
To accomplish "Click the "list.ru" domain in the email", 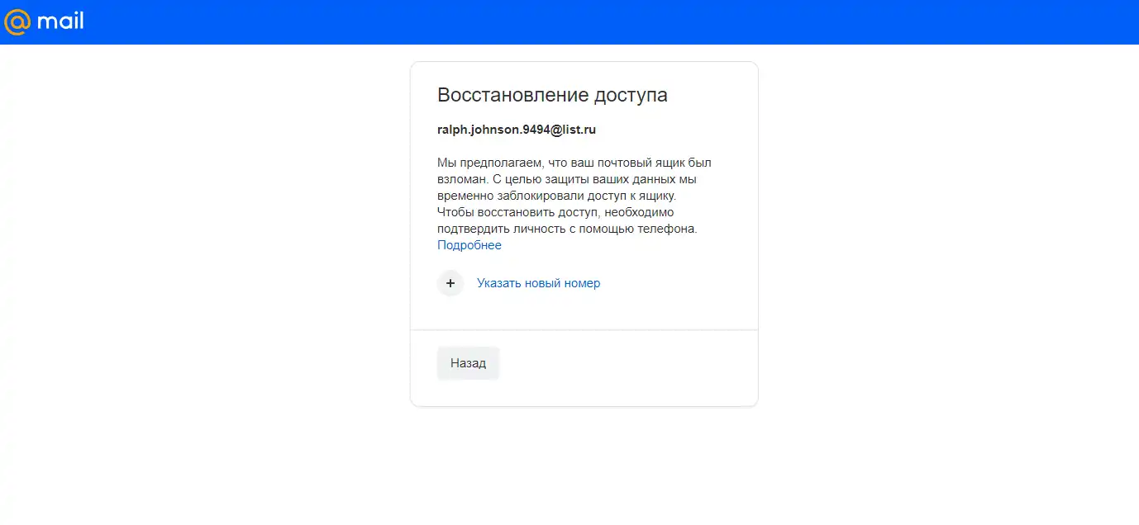I will point(577,130).
